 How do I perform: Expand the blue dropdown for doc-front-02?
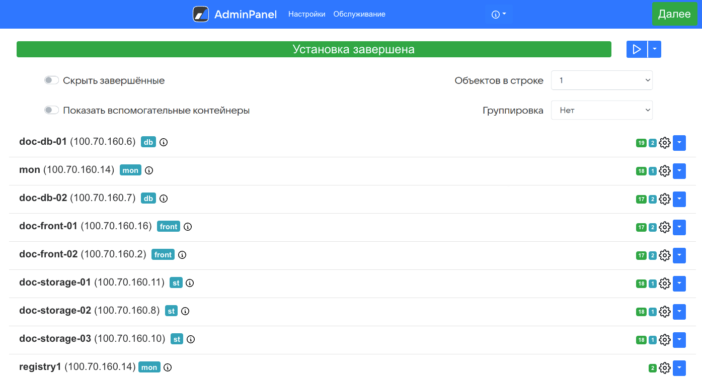pos(679,255)
